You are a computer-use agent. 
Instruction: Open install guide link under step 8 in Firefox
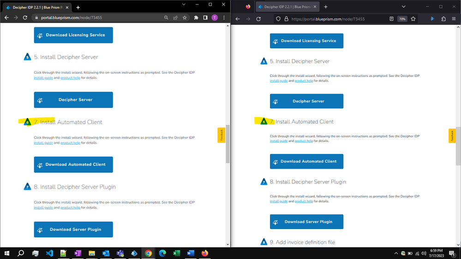click(279, 201)
